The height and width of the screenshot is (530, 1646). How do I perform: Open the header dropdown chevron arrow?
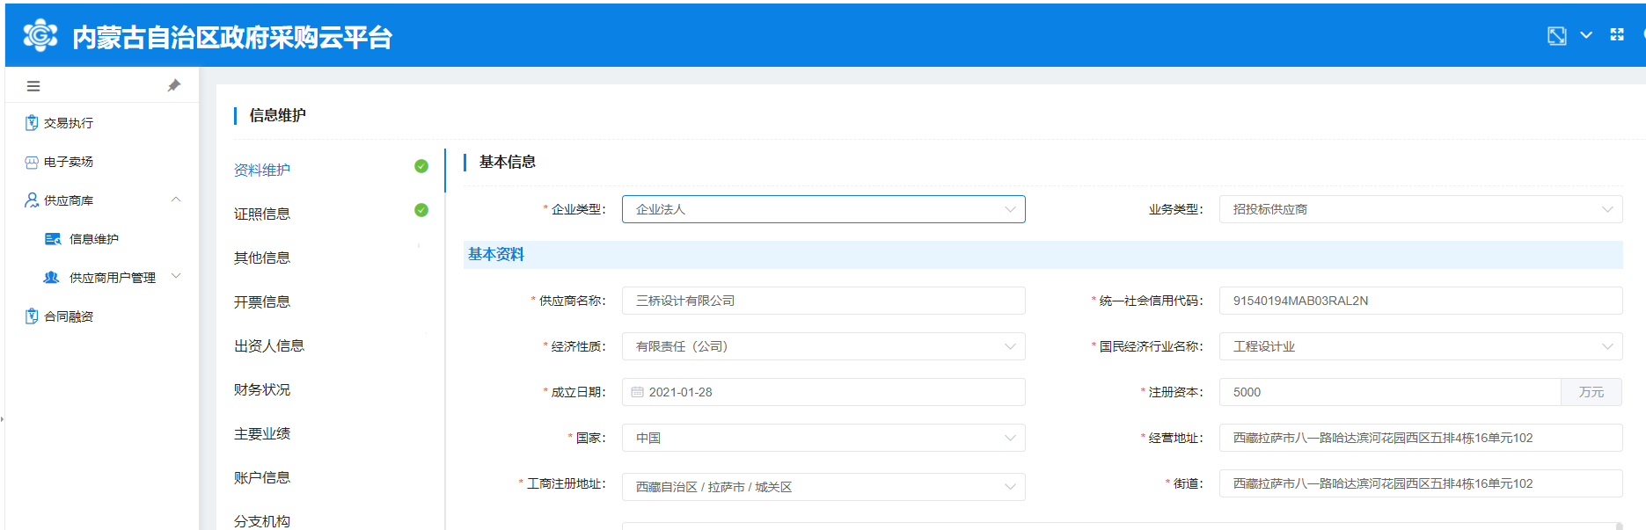1586,35
